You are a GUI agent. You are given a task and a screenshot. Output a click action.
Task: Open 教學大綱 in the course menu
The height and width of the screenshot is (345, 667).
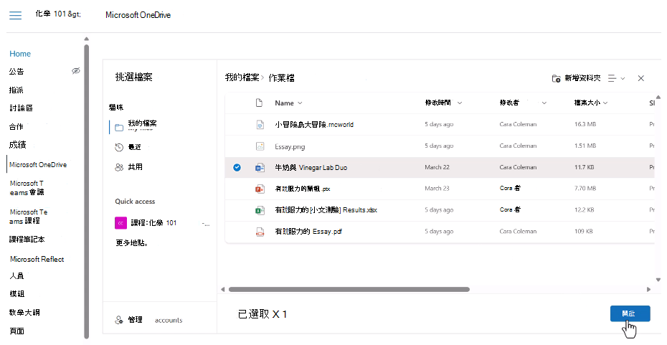pyautogui.click(x=24, y=312)
